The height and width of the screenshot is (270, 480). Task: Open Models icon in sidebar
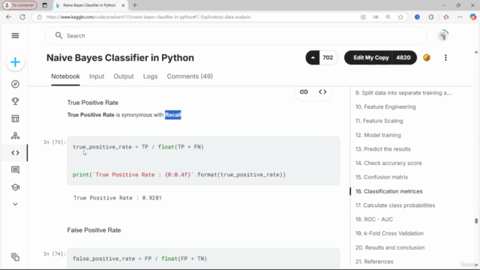(x=15, y=136)
